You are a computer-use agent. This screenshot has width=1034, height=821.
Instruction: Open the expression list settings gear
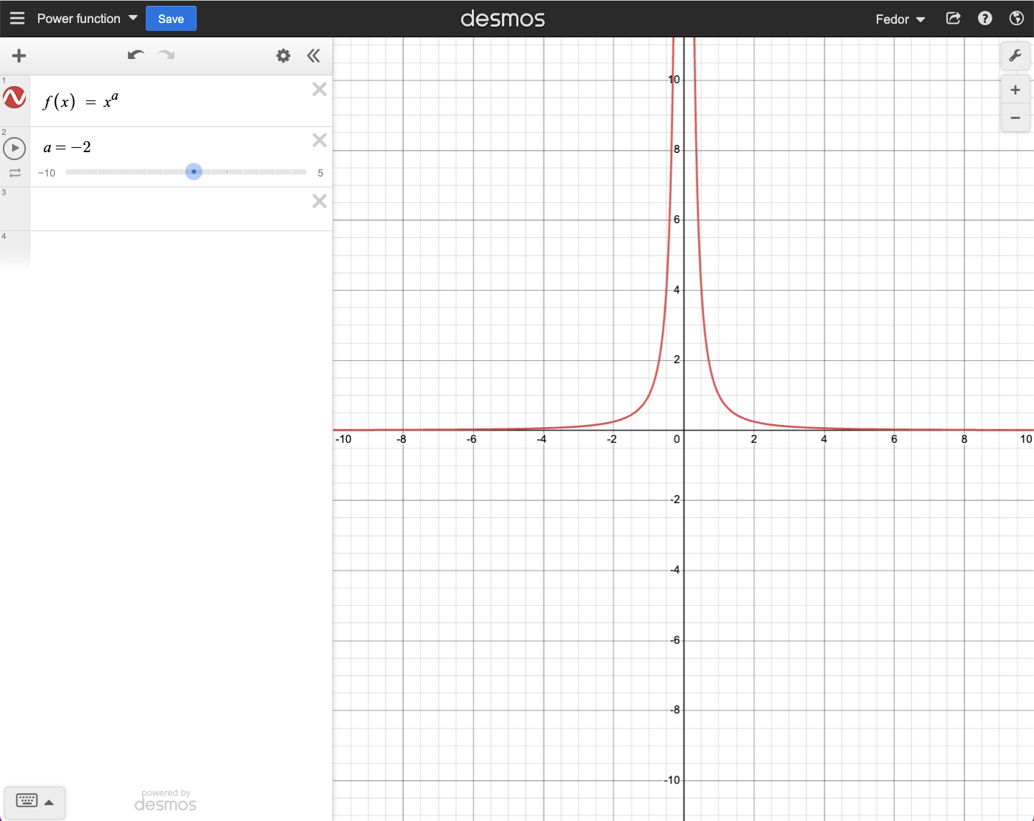284,56
